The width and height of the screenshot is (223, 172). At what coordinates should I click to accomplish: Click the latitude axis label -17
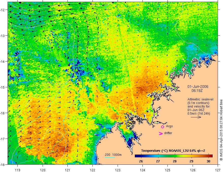3,139
